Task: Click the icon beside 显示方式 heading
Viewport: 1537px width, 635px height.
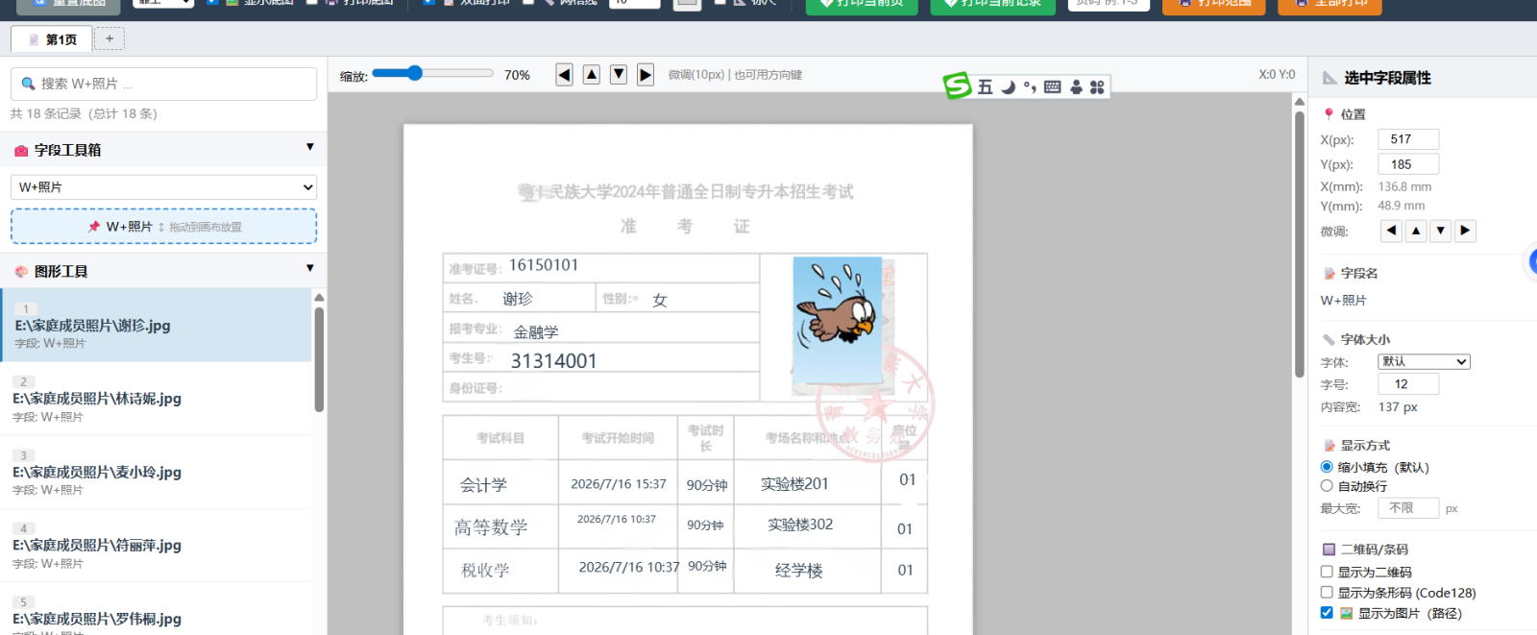Action: [1329, 446]
